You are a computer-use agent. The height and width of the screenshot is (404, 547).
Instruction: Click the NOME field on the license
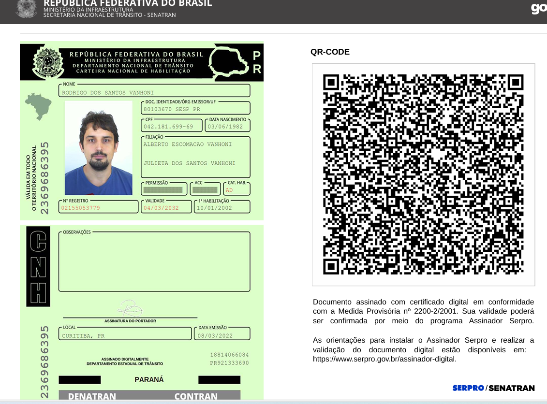click(x=154, y=91)
